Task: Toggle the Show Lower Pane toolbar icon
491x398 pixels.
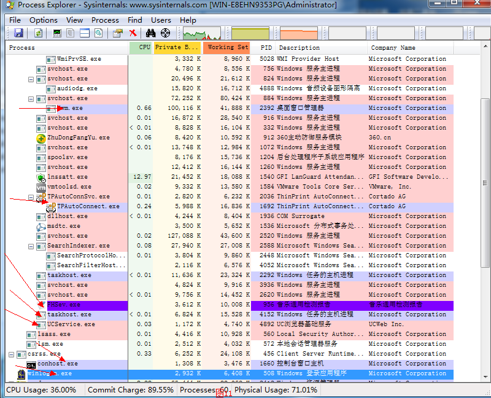Action: click(x=85, y=33)
